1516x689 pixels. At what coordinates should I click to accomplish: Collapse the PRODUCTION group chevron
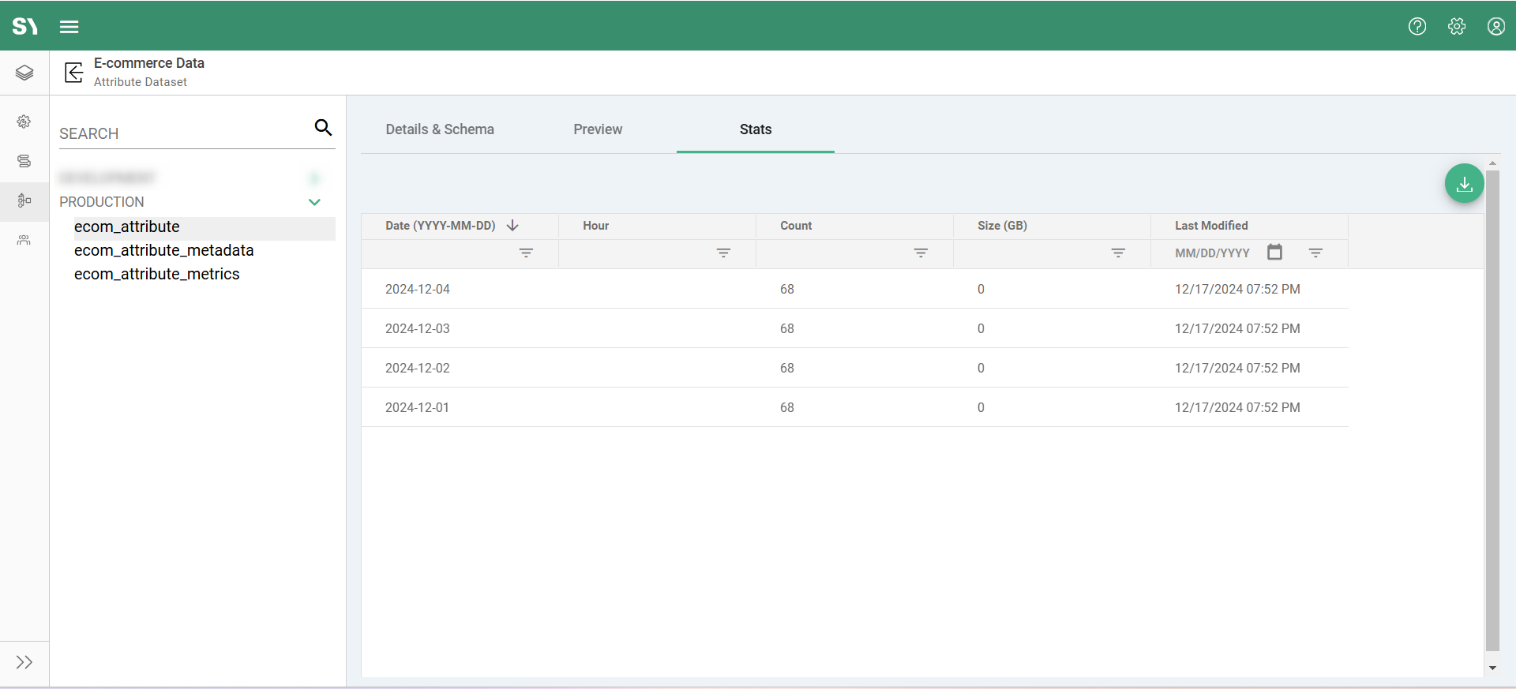[x=314, y=202]
